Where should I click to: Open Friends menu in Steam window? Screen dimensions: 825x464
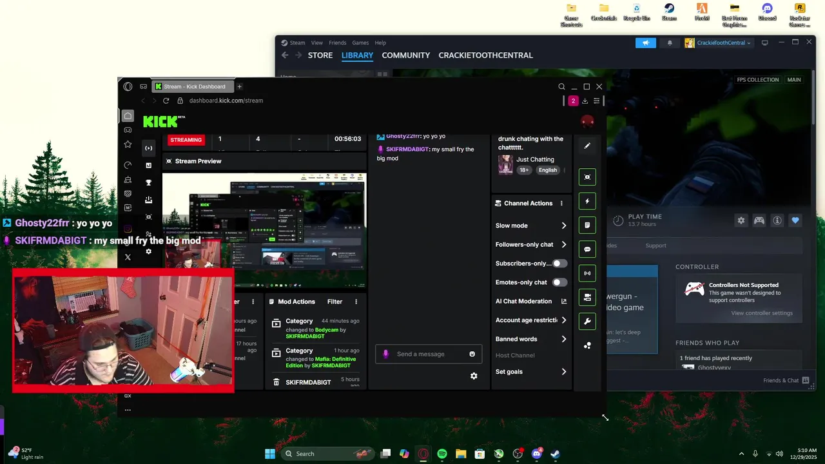[x=337, y=43]
